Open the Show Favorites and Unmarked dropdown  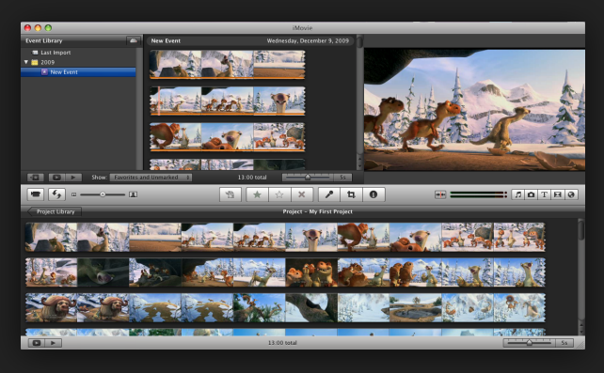[x=151, y=178]
